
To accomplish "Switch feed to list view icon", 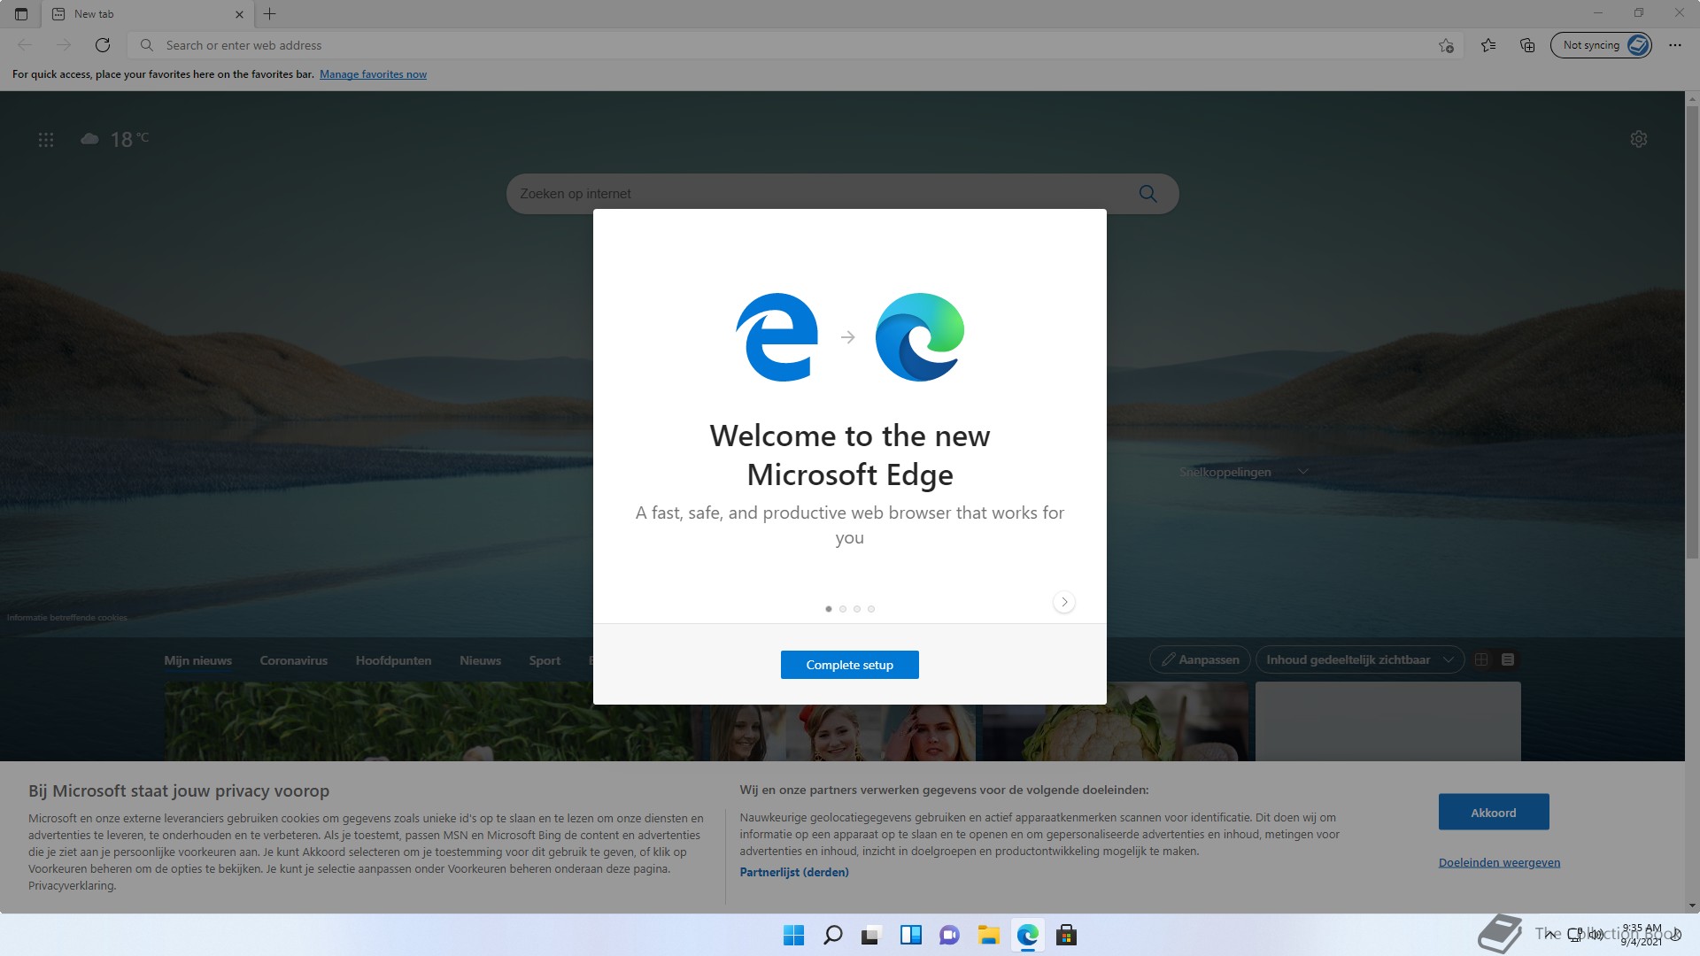I will pos(1508,659).
